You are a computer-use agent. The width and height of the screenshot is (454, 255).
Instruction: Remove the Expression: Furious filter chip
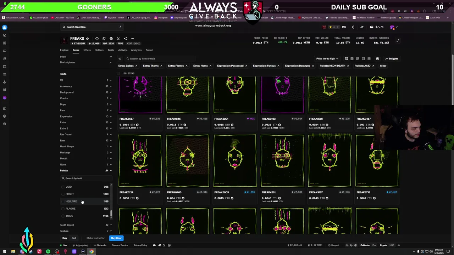click(278, 66)
